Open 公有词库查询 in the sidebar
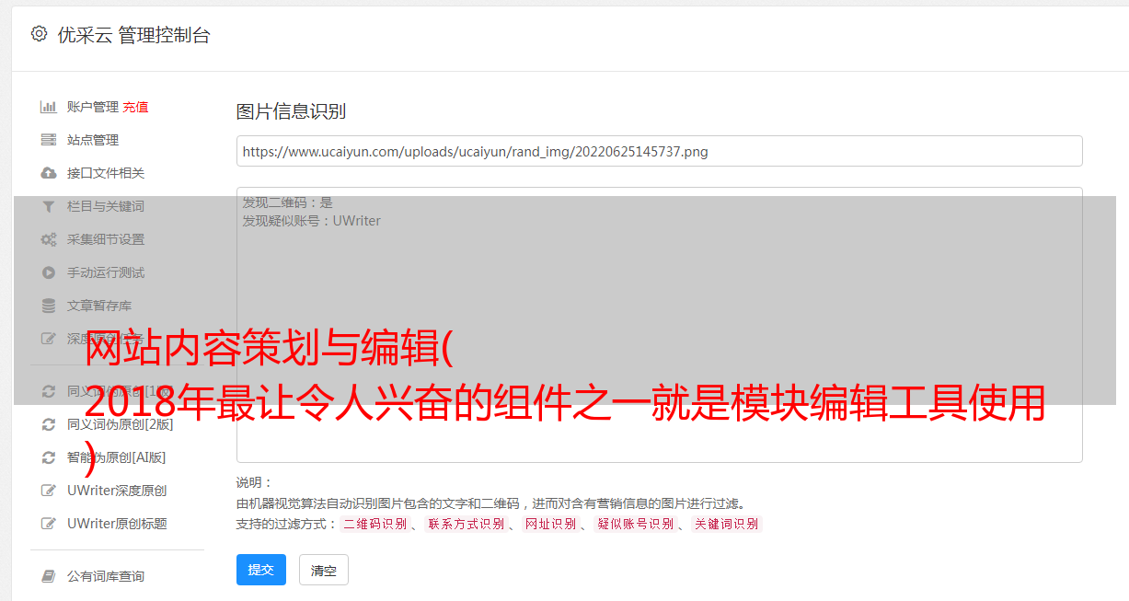Screen dimensions: 1129x601 [x=106, y=576]
